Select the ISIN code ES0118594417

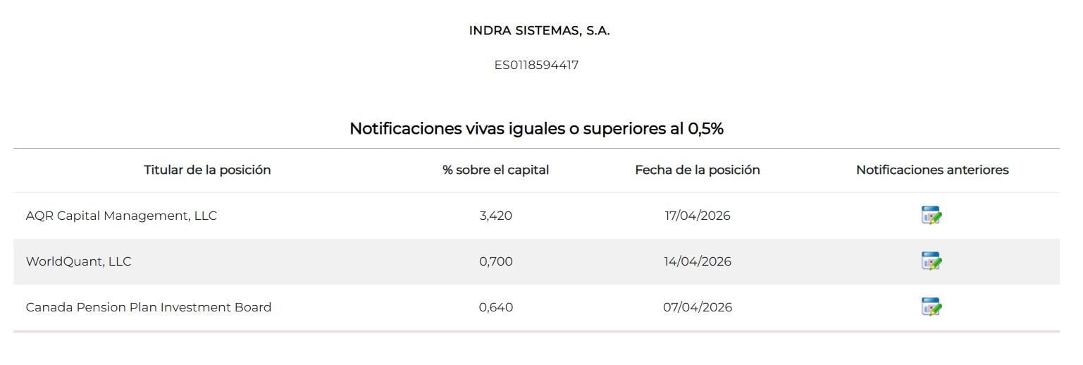point(536,65)
